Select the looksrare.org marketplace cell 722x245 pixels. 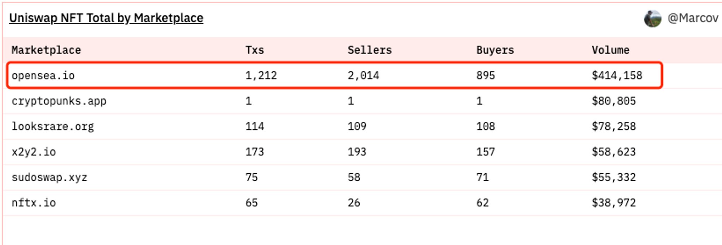(x=53, y=126)
